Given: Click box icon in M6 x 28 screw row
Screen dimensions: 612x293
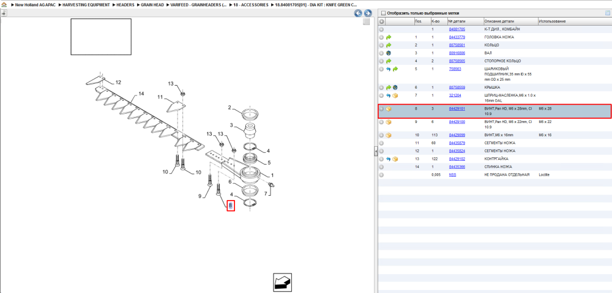Looking at the screenshot, I should [389, 109].
